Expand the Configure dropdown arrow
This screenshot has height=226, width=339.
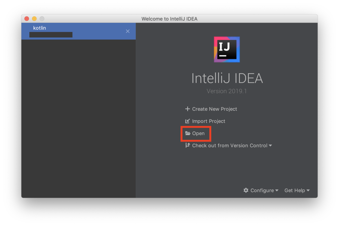tap(277, 190)
